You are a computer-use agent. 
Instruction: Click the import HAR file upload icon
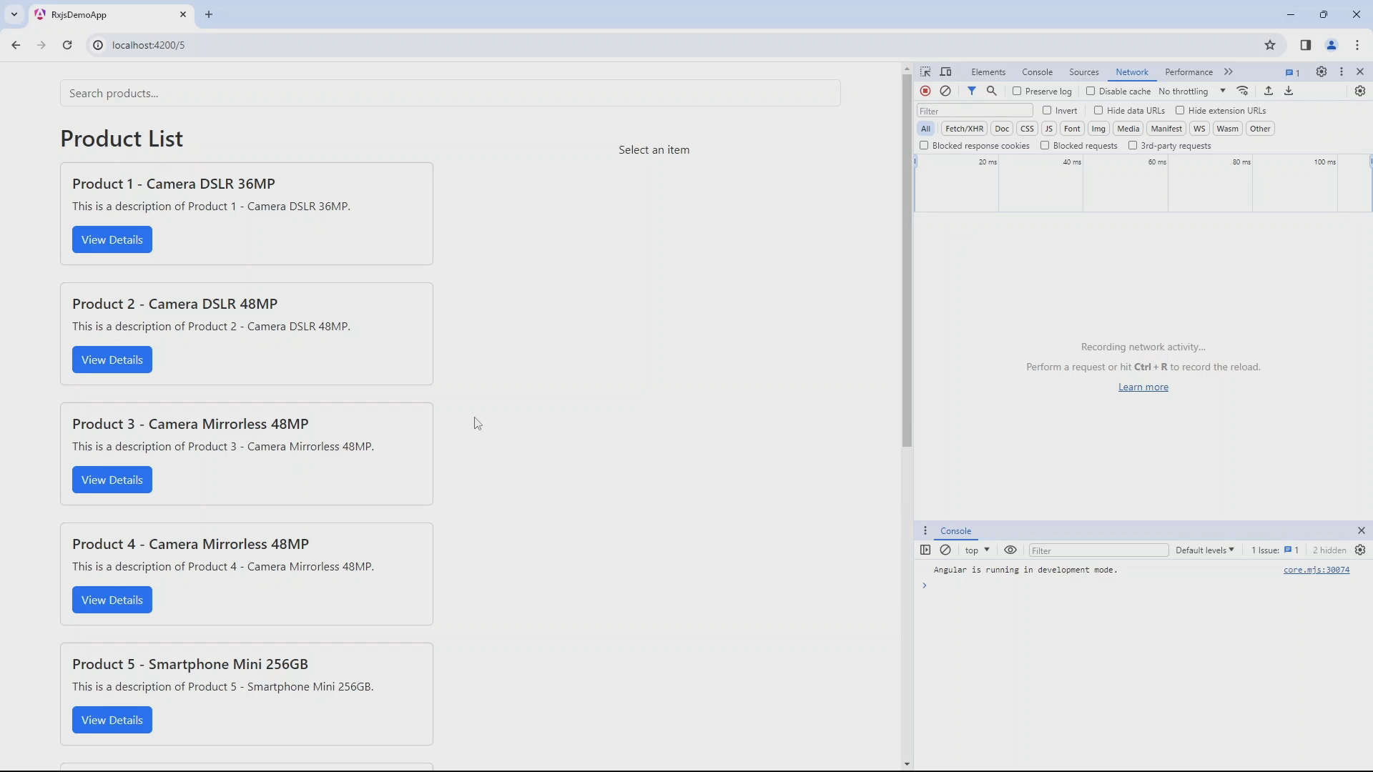click(x=1269, y=91)
